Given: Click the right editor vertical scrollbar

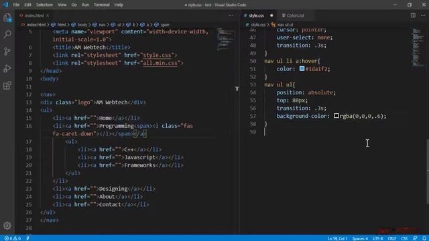Looking at the screenshot, I should coord(428,171).
